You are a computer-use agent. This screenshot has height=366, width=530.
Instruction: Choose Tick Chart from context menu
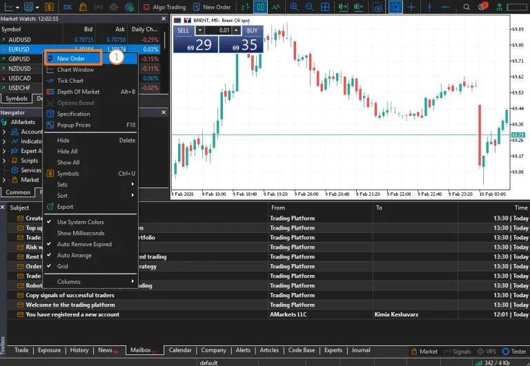tap(70, 81)
